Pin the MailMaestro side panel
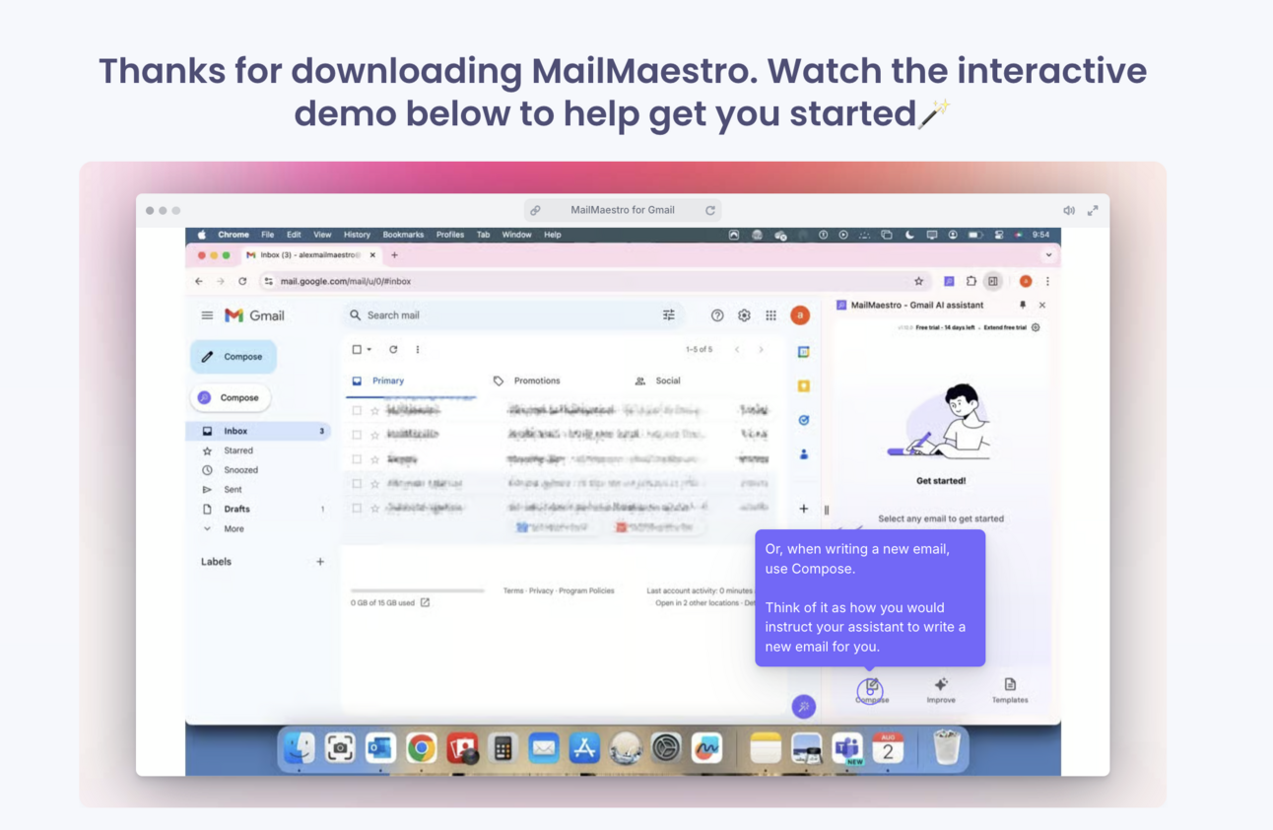Viewport: 1273px width, 830px height. click(x=1022, y=306)
